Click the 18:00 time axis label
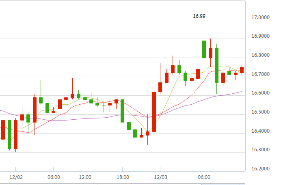 tap(123, 177)
